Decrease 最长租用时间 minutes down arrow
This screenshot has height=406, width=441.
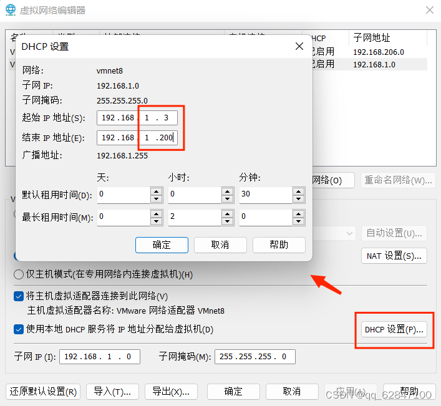pos(298,221)
